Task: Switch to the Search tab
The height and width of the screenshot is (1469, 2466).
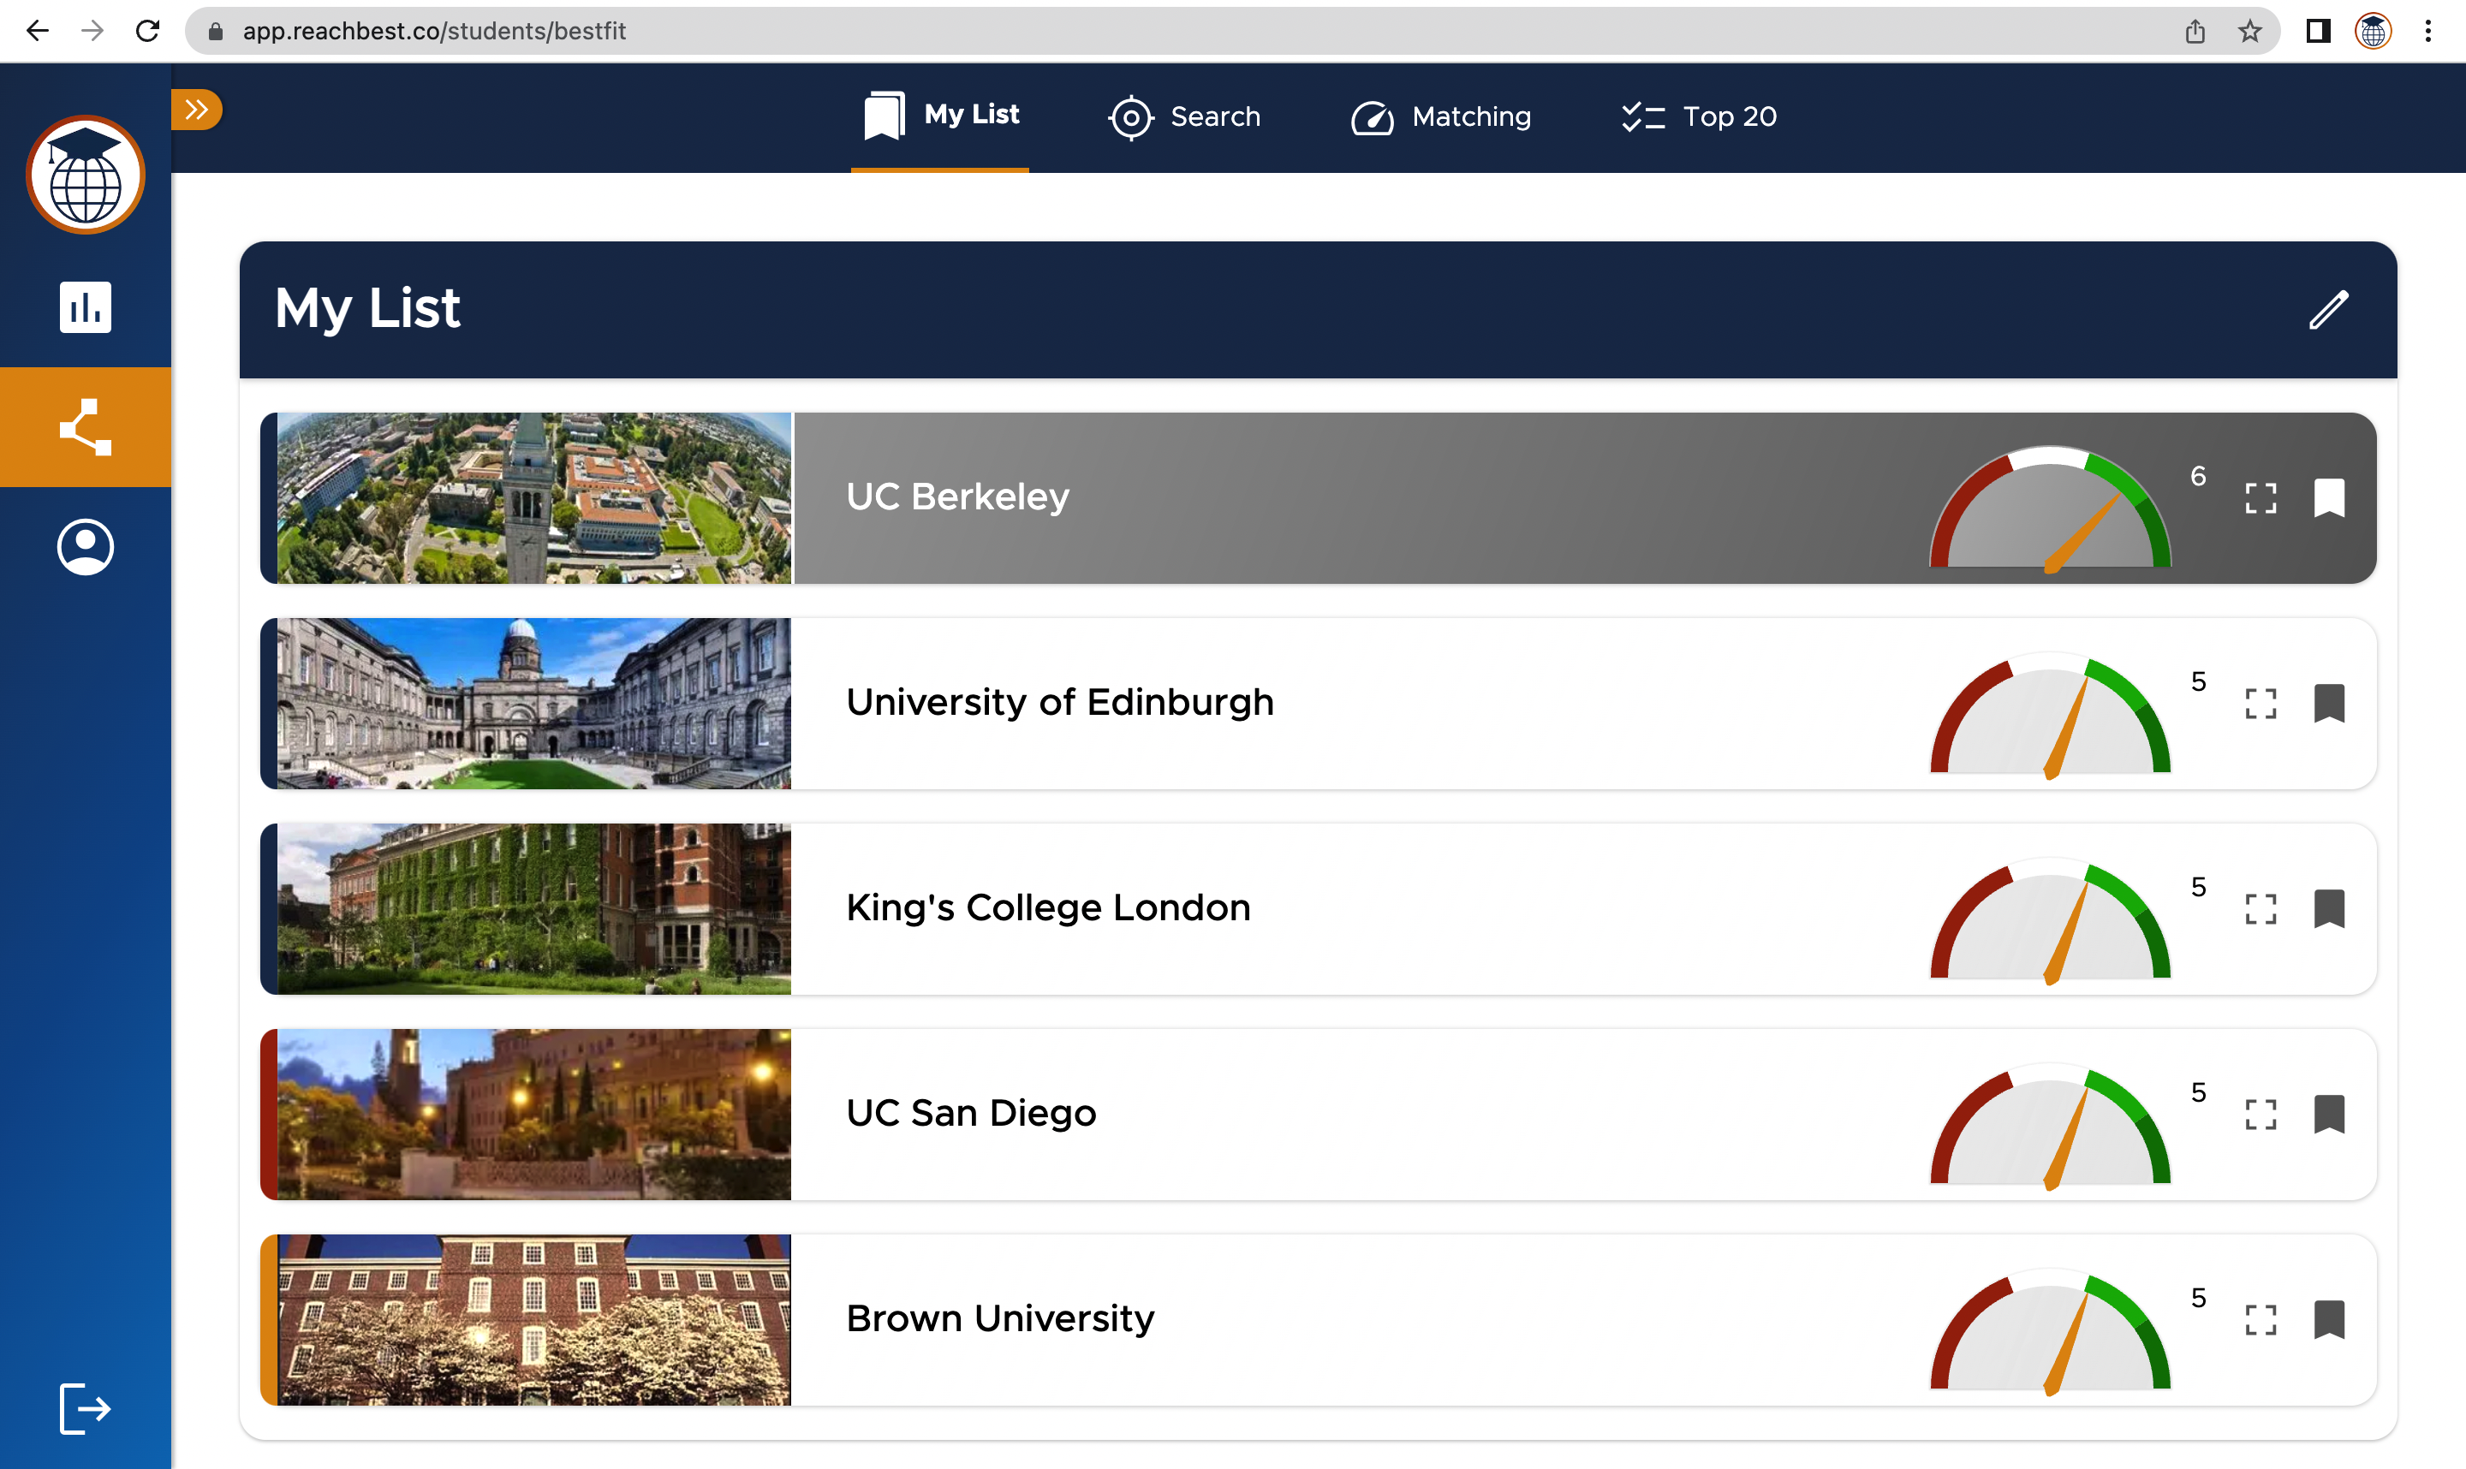Action: [x=1184, y=116]
